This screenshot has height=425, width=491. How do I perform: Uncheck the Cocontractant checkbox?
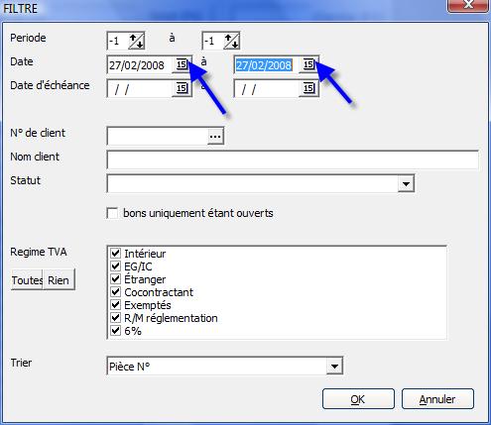tap(115, 292)
